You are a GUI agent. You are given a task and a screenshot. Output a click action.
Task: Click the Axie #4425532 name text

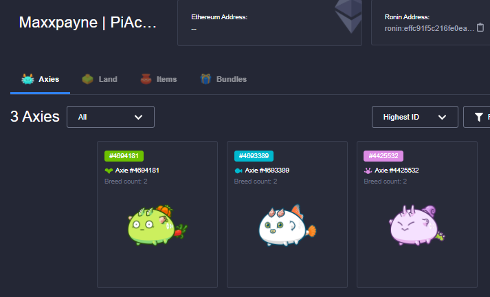click(x=397, y=170)
